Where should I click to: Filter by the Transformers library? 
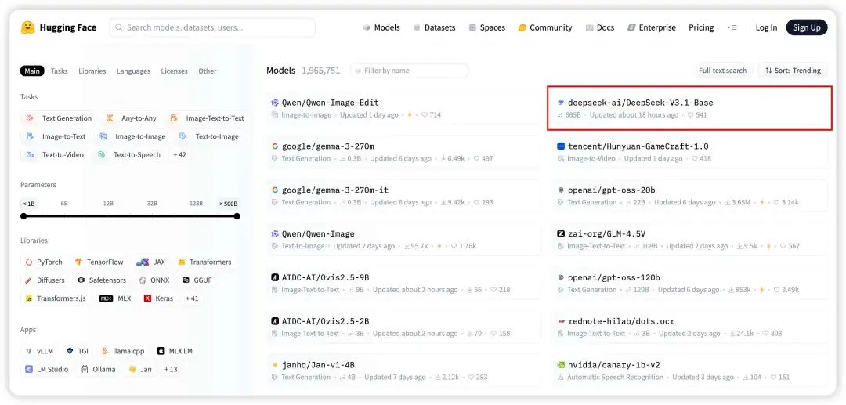point(204,262)
